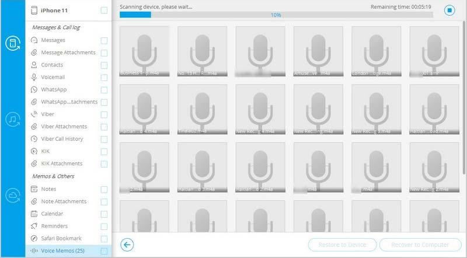
Task: Click the Messages bubble icon
Action: [x=34, y=40]
